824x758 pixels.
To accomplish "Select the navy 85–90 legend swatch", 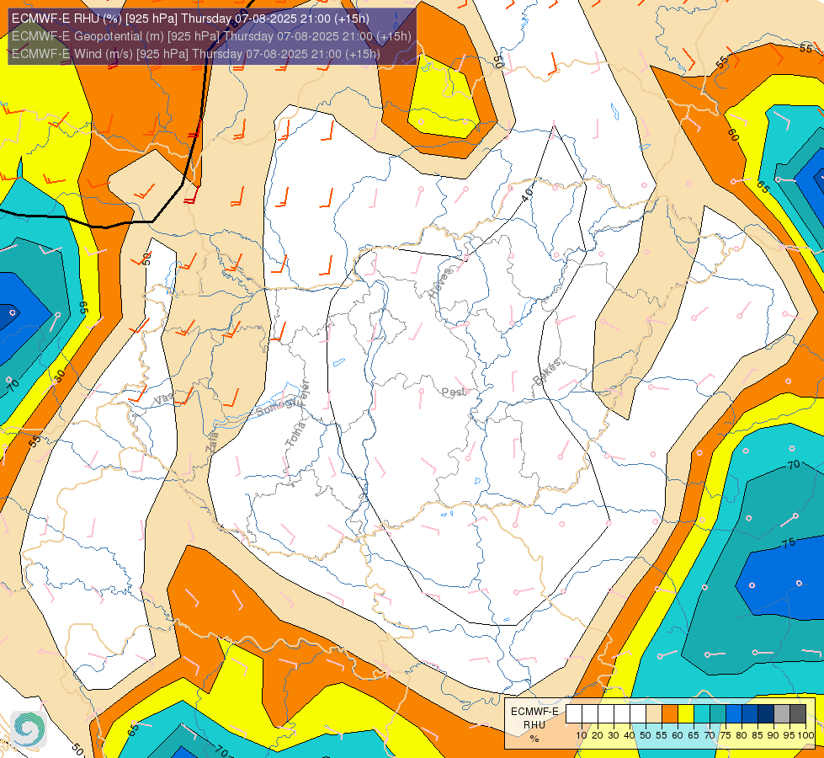I will pyautogui.click(x=766, y=714).
